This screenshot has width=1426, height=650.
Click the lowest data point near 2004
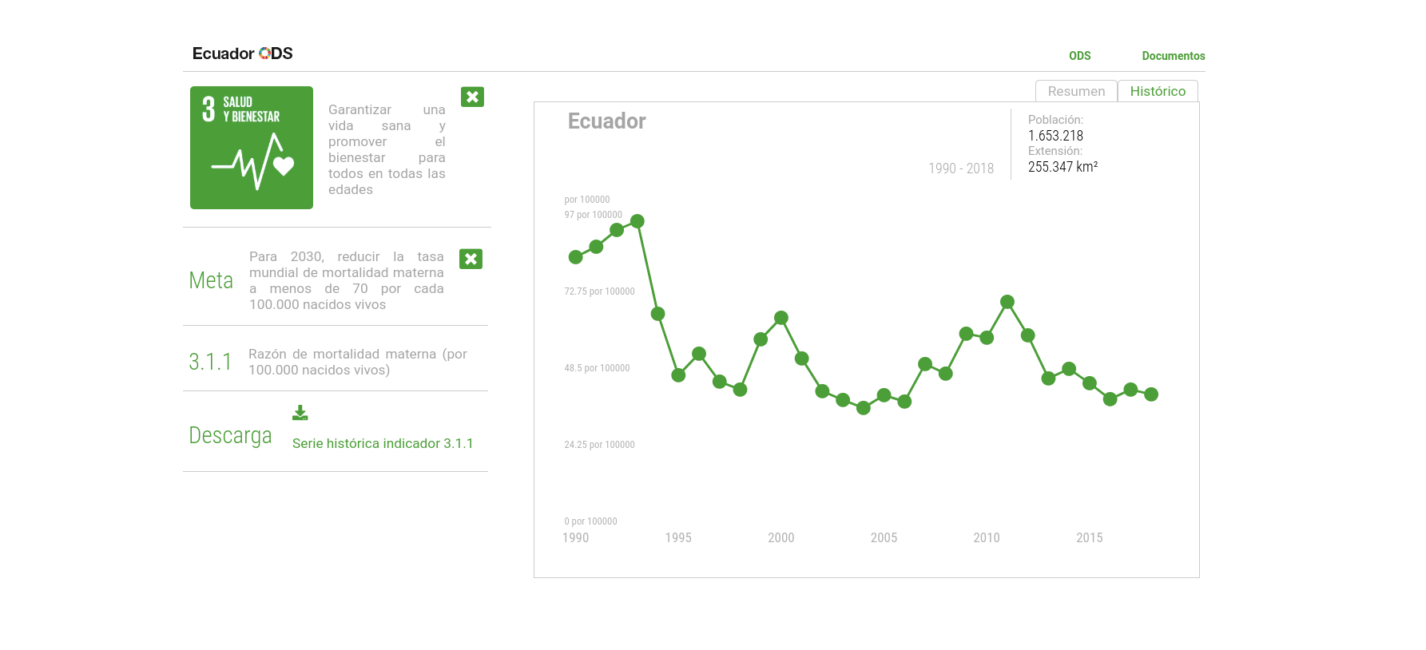pyautogui.click(x=864, y=408)
